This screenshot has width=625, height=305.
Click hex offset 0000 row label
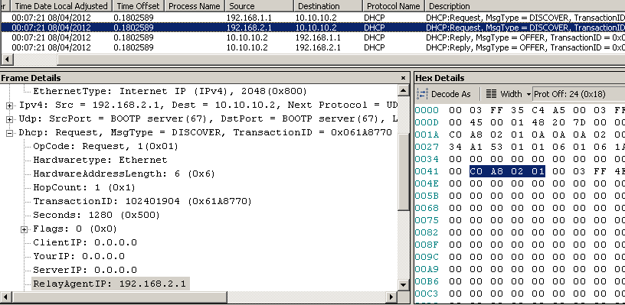[426, 110]
